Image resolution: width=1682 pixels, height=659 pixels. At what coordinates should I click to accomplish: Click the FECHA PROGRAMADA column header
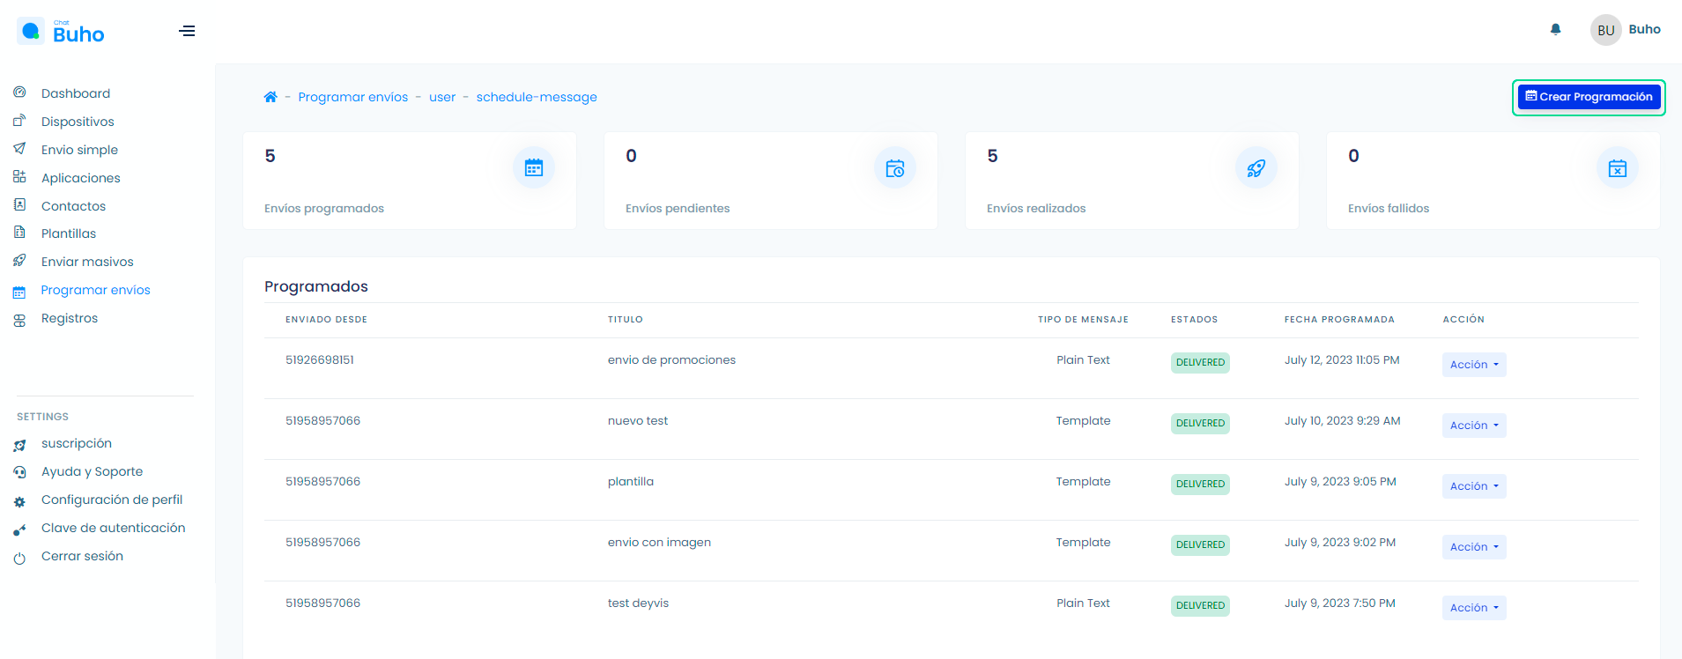tap(1339, 319)
